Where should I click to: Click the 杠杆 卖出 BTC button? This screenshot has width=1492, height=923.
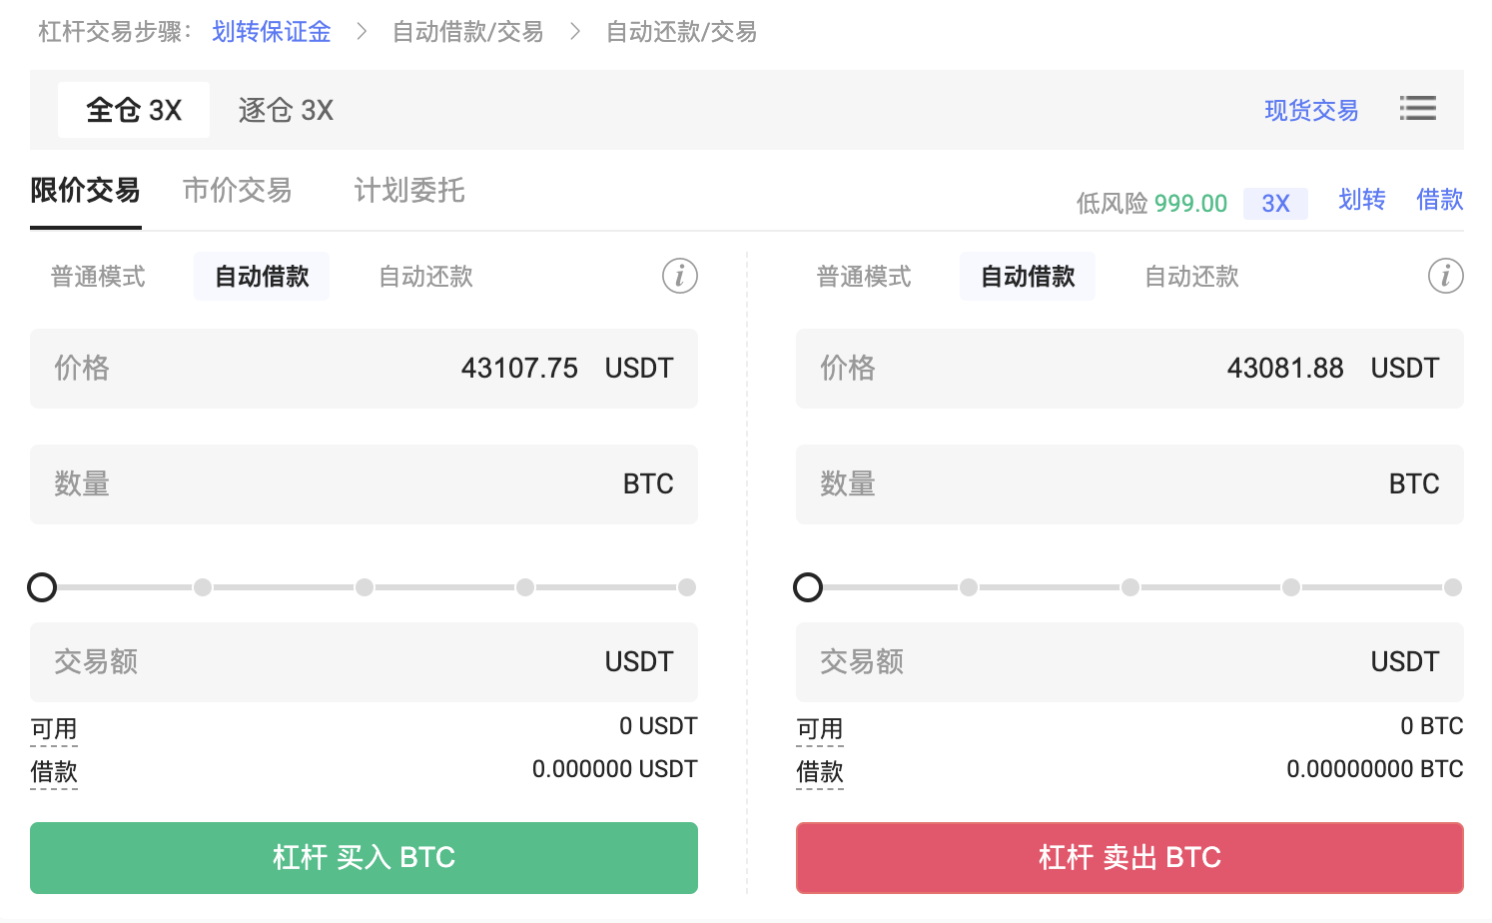[x=1129, y=858]
